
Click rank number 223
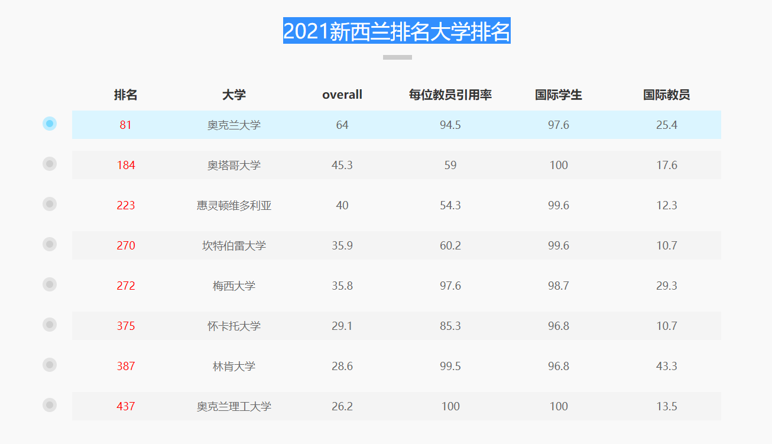point(126,205)
